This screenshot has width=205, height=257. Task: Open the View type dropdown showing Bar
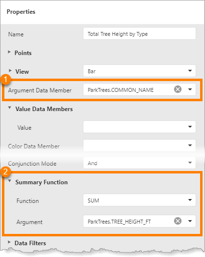[139, 71]
